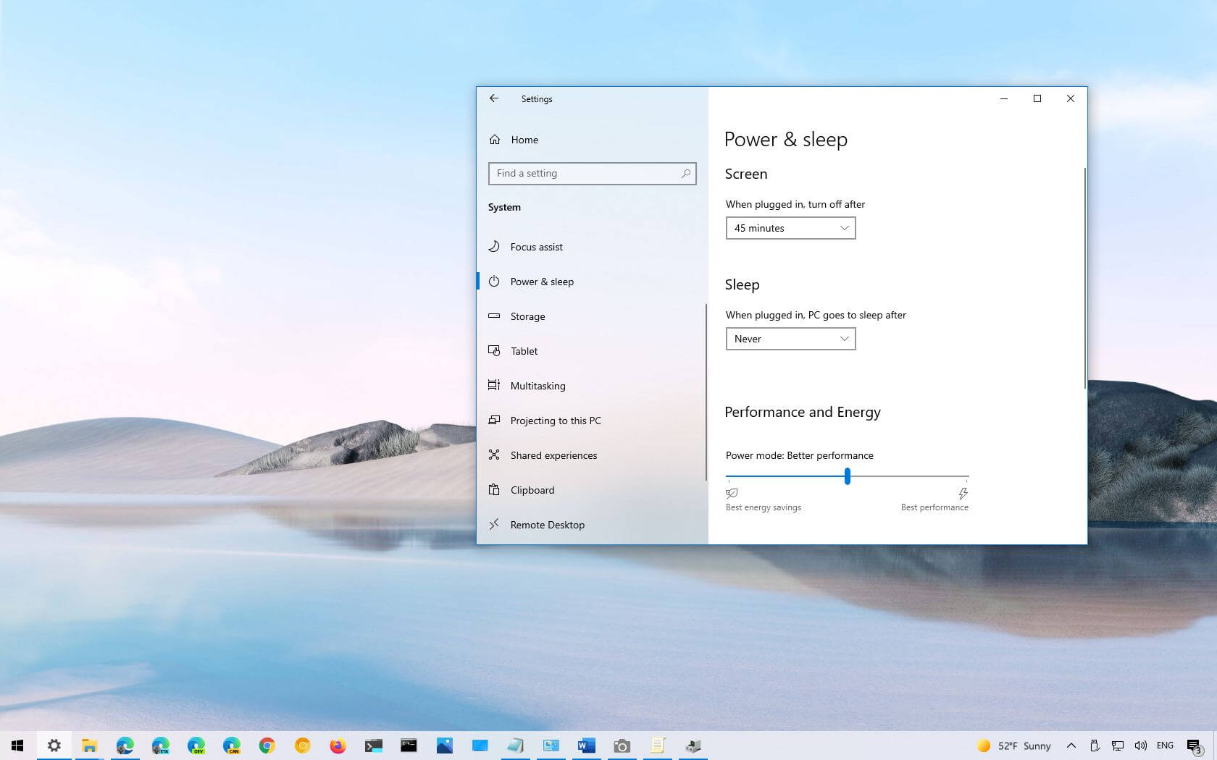Click Safely Remove Hardware USB icon
This screenshot has width=1217, height=760.
point(1094,746)
